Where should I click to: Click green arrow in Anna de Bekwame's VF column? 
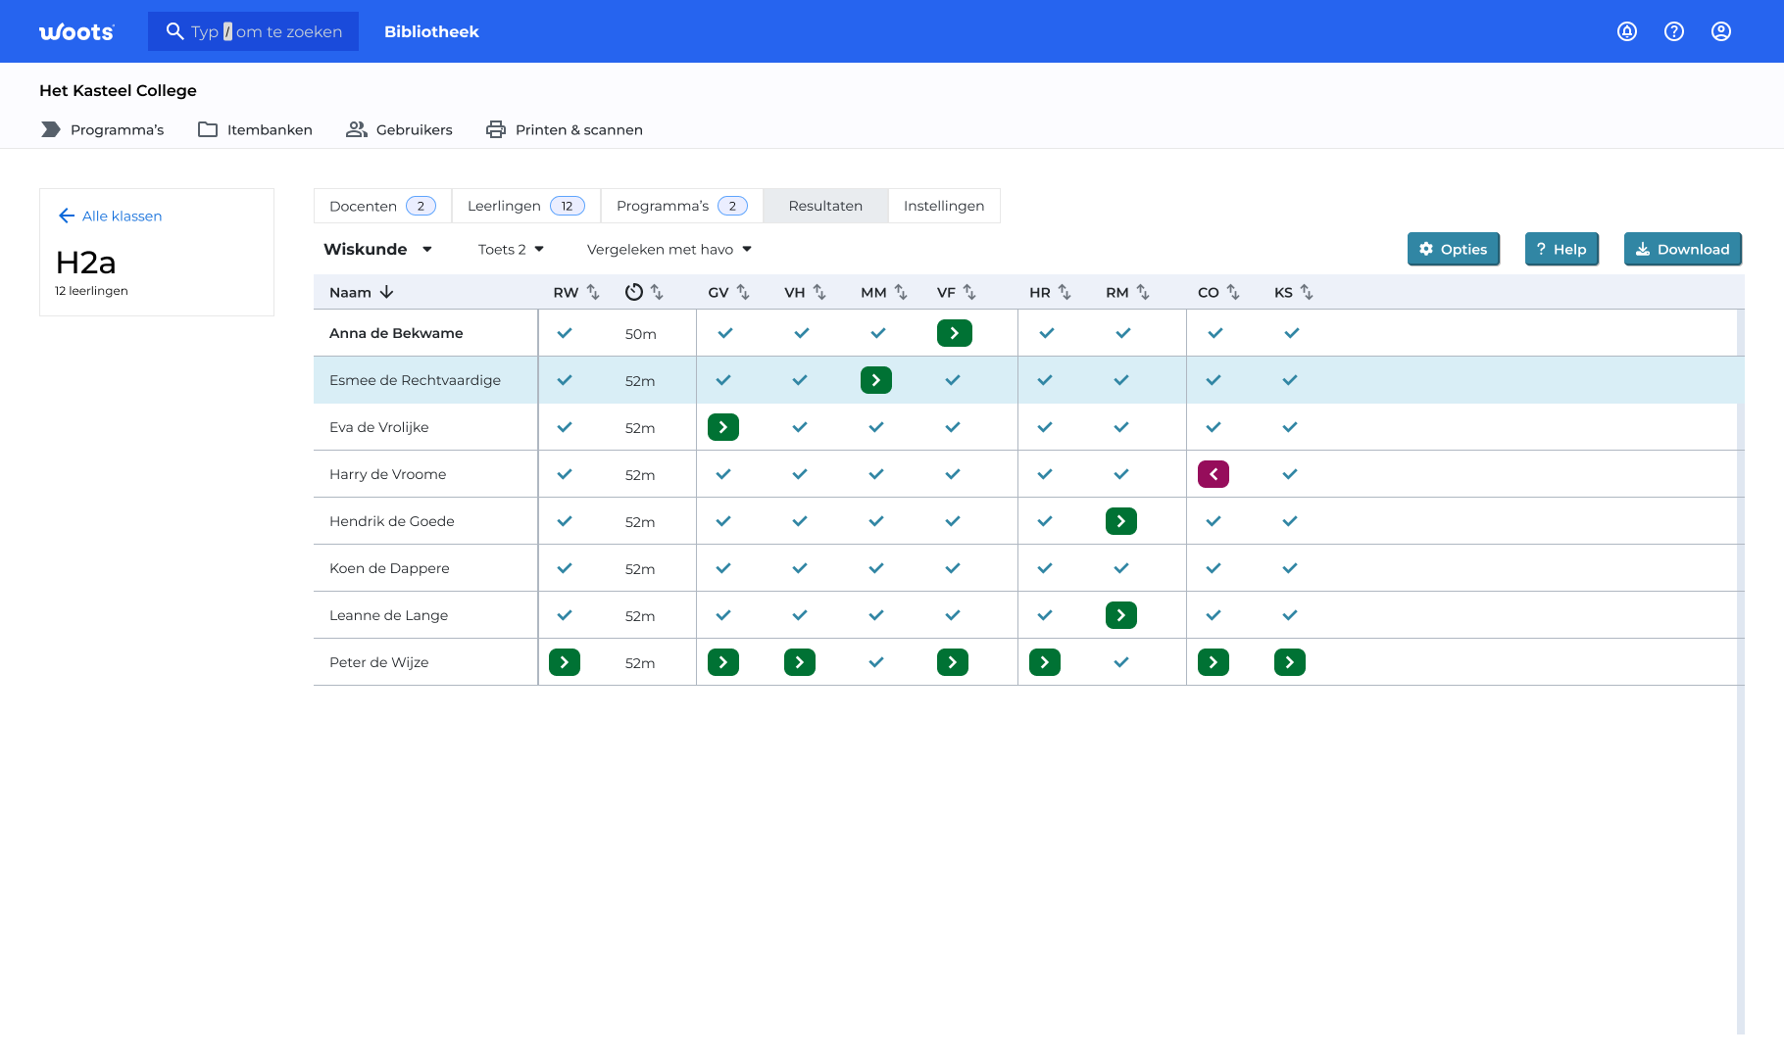(954, 333)
